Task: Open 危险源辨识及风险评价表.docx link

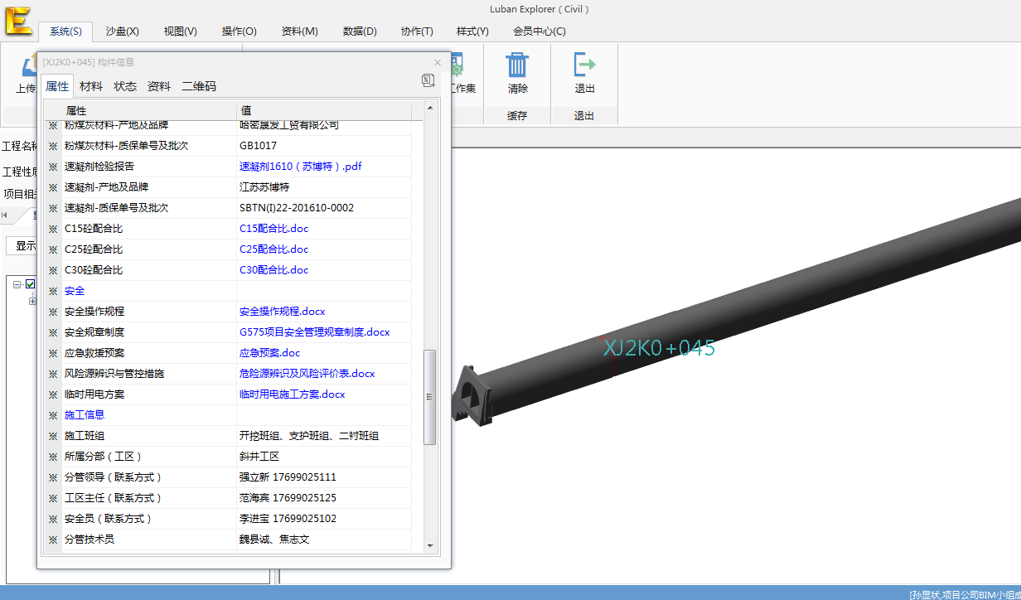Action: tap(307, 374)
